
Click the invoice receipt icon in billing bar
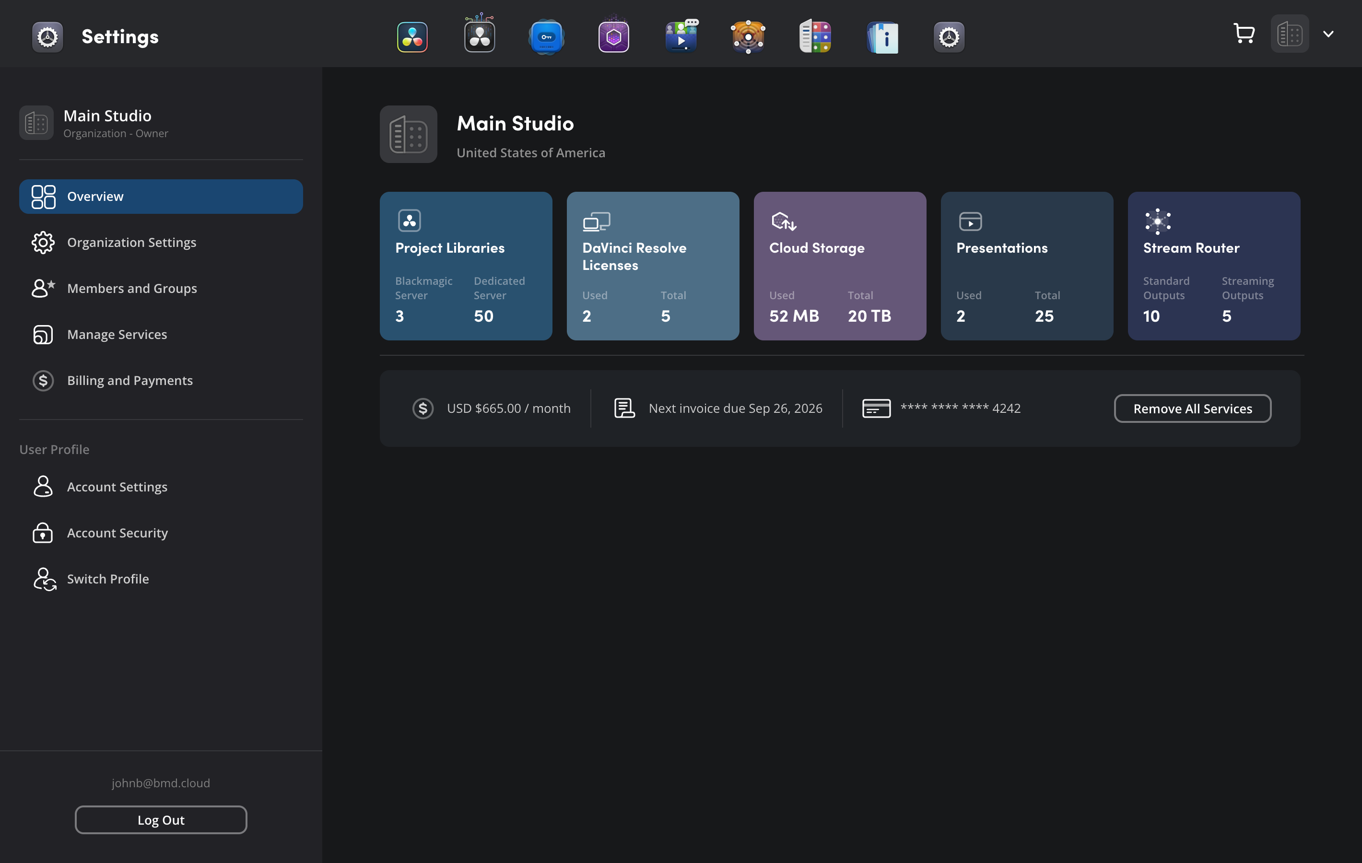pos(624,408)
